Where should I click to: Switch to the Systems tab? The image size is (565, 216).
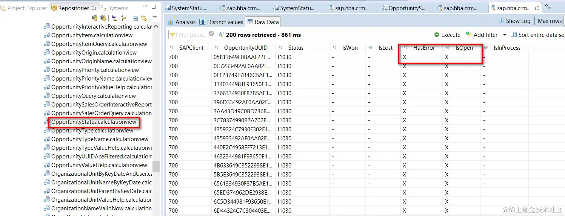coord(115,8)
